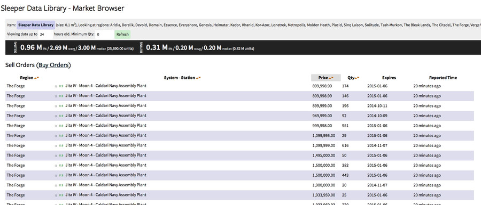Click the hours-old input showing 24
The image size is (481, 205).
click(x=46, y=34)
